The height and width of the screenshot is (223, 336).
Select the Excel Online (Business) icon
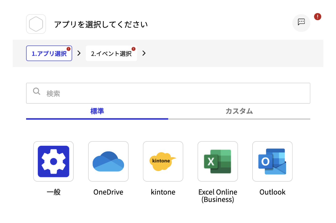pos(218,162)
